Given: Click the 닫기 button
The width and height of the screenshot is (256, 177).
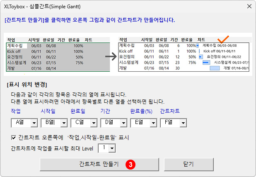Looking at the screenshot, I should [189, 165].
